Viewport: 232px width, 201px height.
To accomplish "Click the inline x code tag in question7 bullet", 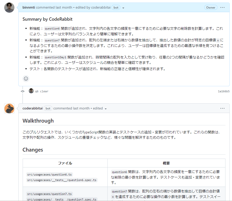I will click(x=218, y=40).
